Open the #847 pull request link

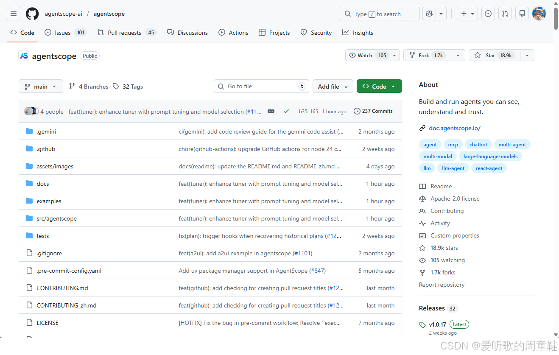(x=317, y=271)
